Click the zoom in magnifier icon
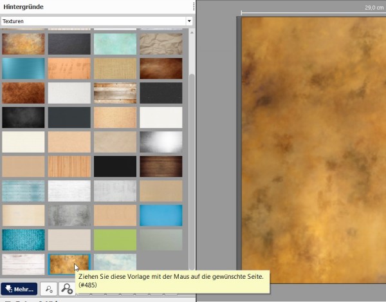 click(x=67, y=290)
